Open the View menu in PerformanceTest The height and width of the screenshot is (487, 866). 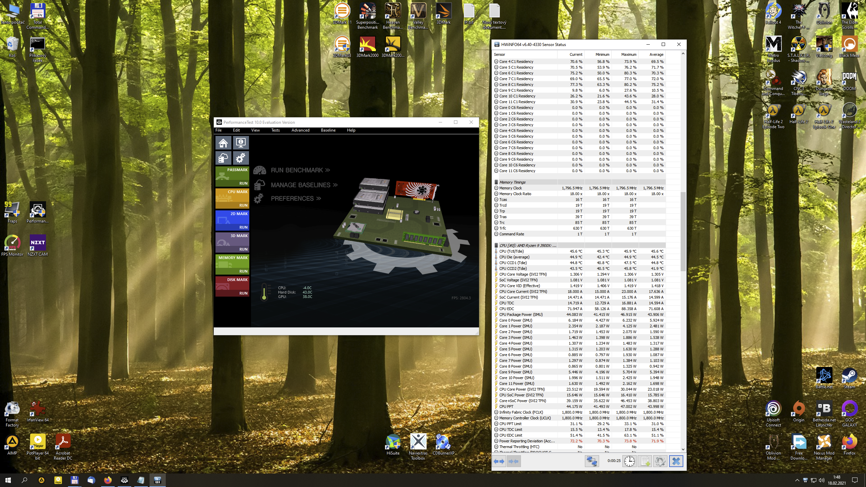(x=255, y=130)
